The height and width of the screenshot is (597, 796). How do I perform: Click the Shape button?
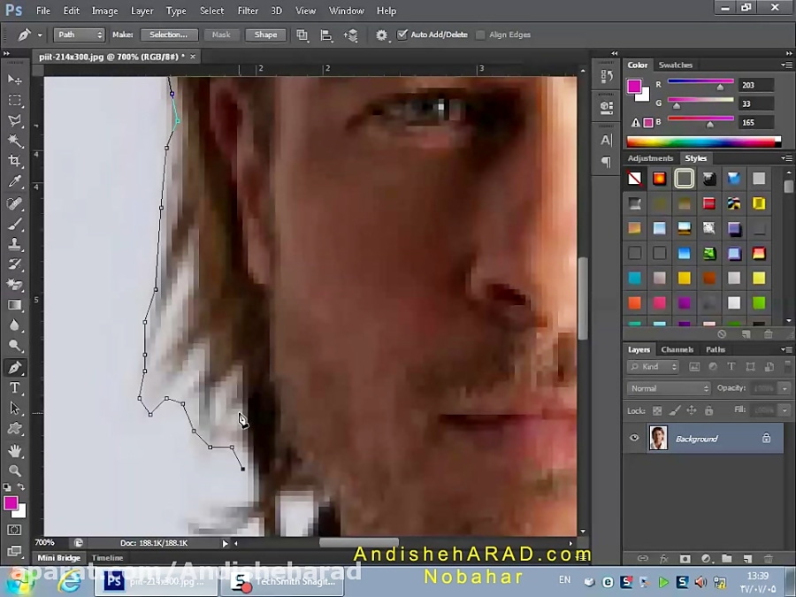click(x=265, y=34)
